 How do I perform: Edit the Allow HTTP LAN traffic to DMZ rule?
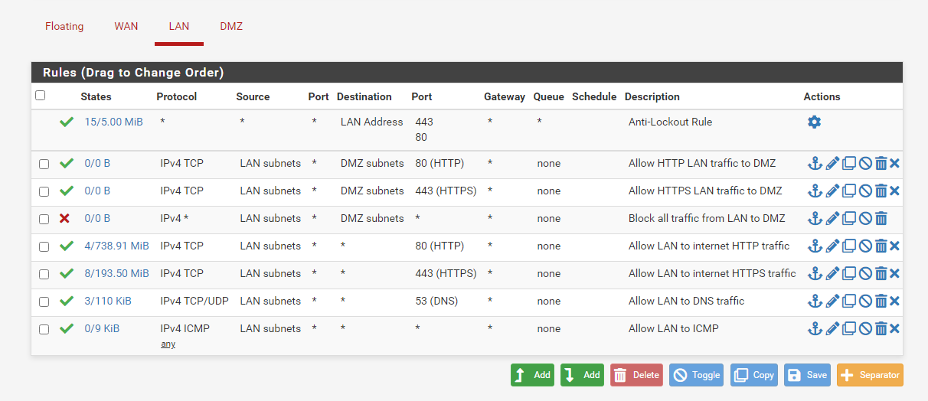pos(833,163)
